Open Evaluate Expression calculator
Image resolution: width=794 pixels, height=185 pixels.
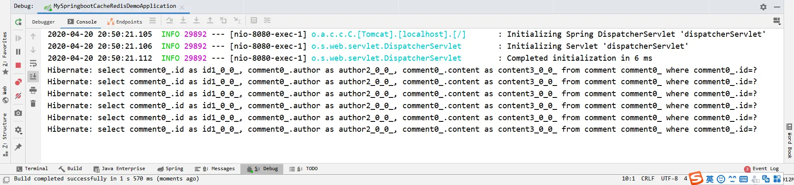(x=254, y=20)
